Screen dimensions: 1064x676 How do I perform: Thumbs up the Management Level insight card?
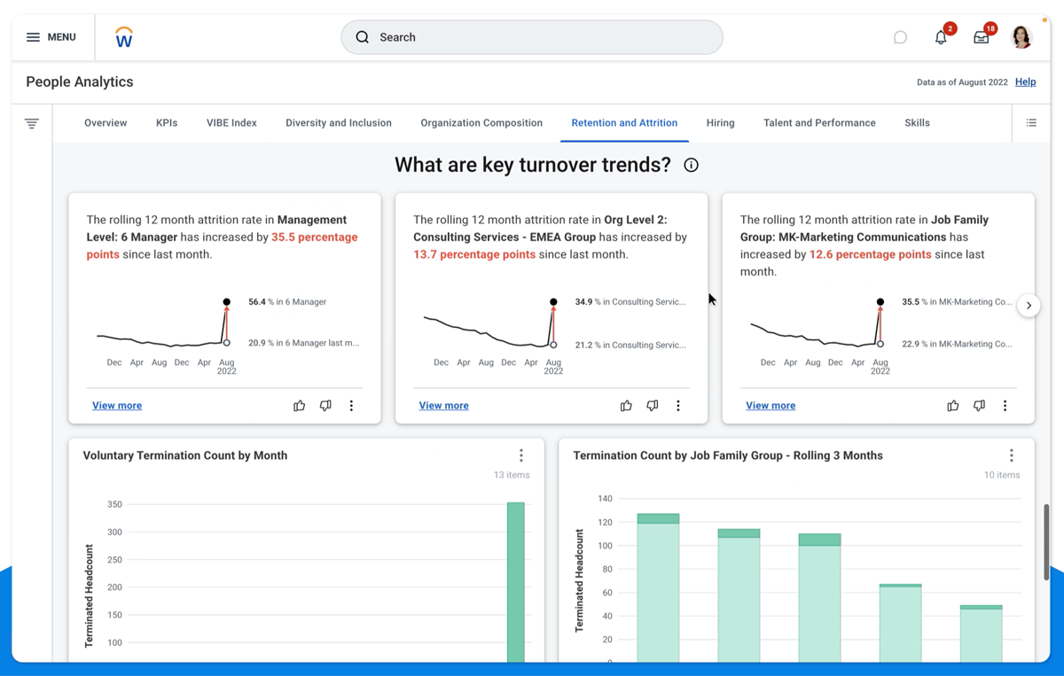299,406
